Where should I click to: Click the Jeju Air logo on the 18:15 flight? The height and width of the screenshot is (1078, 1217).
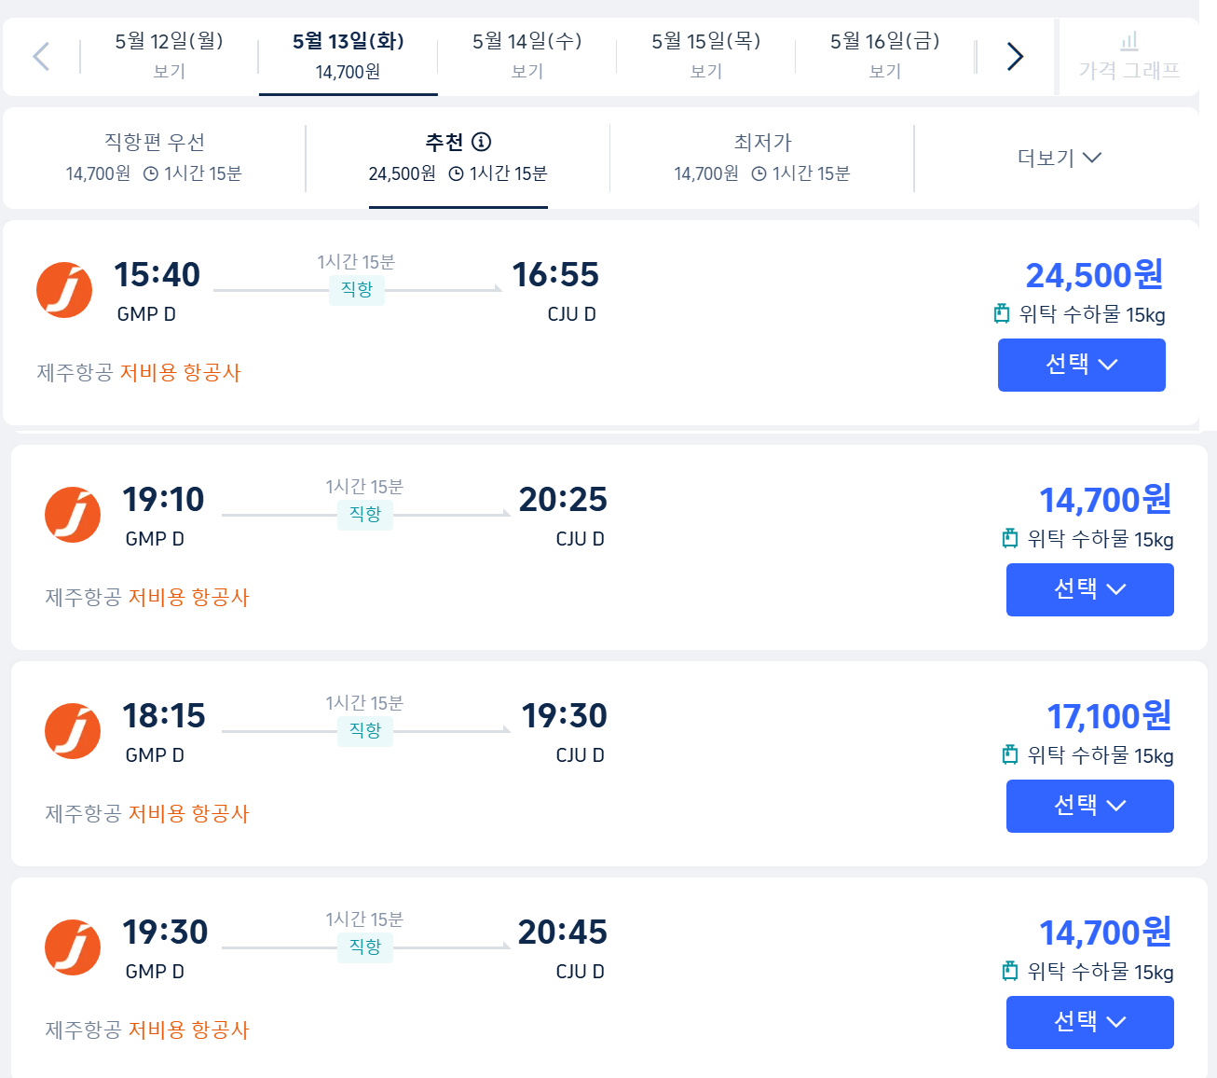[73, 731]
